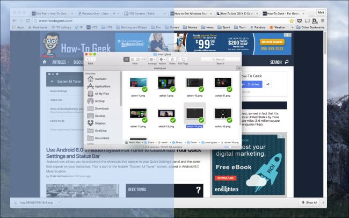The height and width of the screenshot is (218, 349).
Task: Click Matt's Mac in Finder path bar
Action: pyautogui.click(x=133, y=142)
